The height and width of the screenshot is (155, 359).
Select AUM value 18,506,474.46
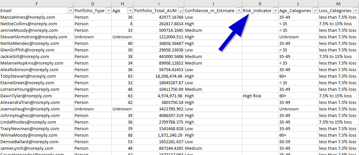coord(158,76)
